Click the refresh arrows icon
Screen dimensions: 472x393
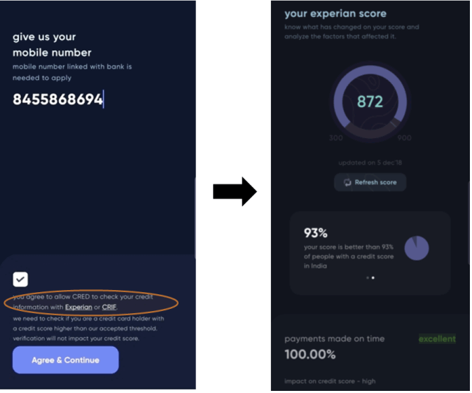pyautogui.click(x=347, y=183)
